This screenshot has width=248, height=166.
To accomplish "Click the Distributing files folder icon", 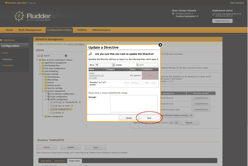I will [43, 66].
